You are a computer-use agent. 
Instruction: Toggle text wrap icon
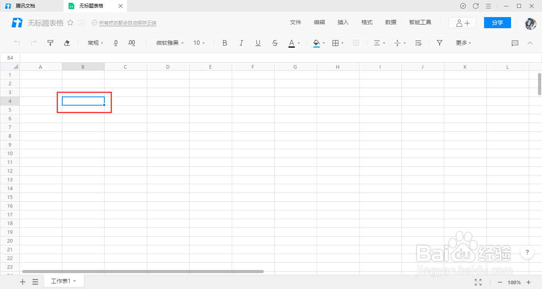pyautogui.click(x=418, y=43)
